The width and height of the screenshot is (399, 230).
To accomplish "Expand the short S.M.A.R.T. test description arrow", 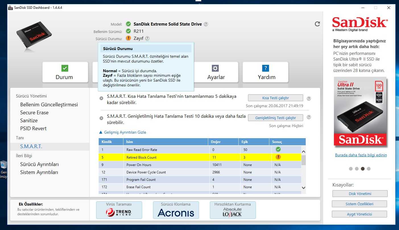I will [x=101, y=98].
